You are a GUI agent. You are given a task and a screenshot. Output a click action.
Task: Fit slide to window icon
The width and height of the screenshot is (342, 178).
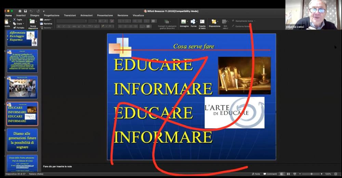[x=335, y=174]
